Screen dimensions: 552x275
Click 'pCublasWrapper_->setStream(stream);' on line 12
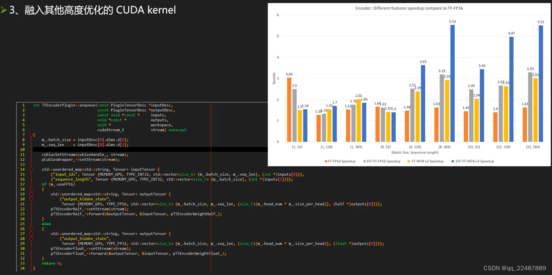(x=81, y=160)
